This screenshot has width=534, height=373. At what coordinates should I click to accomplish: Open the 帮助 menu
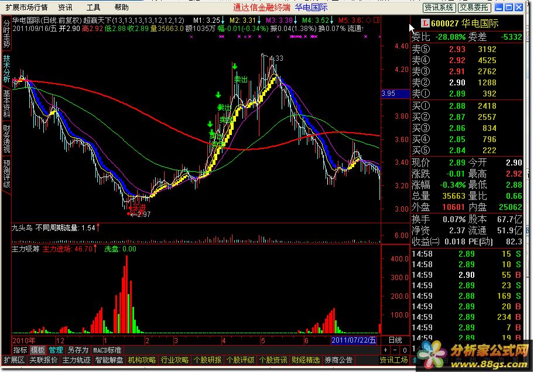point(122,7)
